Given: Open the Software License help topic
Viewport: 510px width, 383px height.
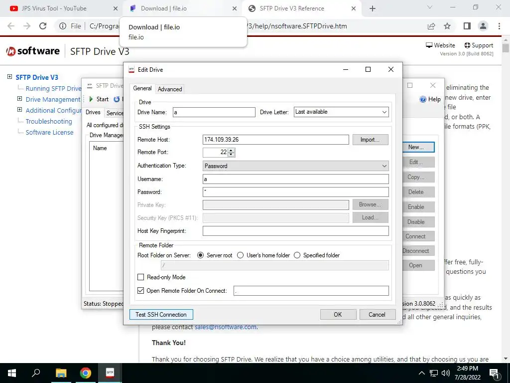Looking at the screenshot, I should tap(49, 132).
